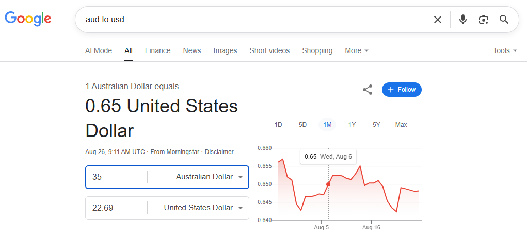
Task: Click the magnifying glass search icon
Action: tap(504, 20)
